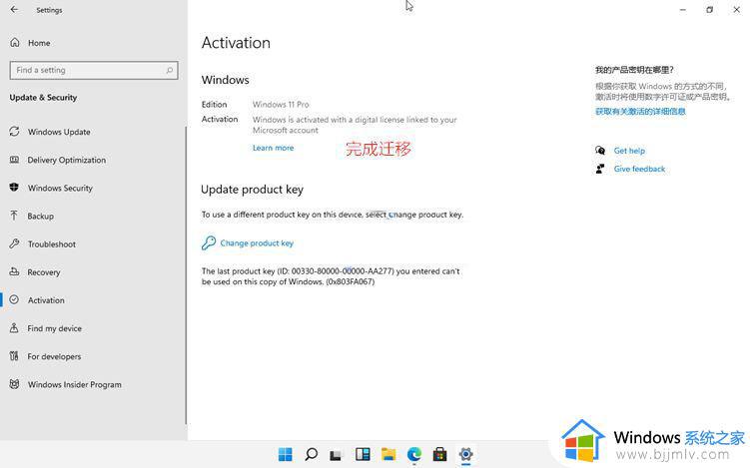Focus the Find a setting search box
The height and width of the screenshot is (468, 750).
coord(94,70)
